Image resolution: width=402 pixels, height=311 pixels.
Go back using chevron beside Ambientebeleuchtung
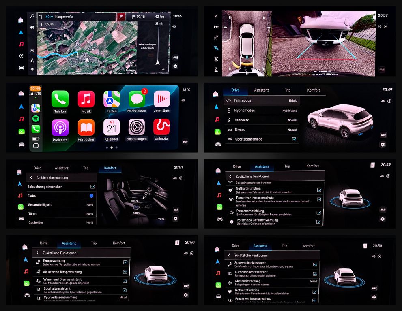(31, 177)
